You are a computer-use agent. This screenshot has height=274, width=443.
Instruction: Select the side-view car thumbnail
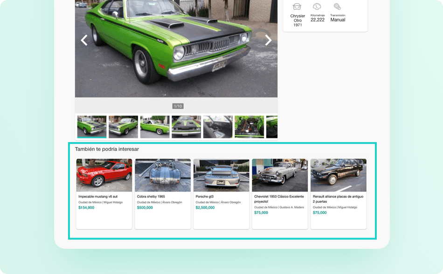[x=155, y=127]
